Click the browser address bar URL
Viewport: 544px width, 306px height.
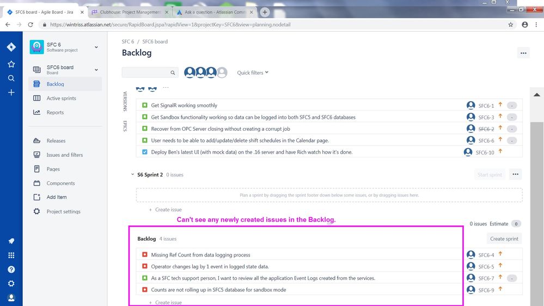(170, 25)
